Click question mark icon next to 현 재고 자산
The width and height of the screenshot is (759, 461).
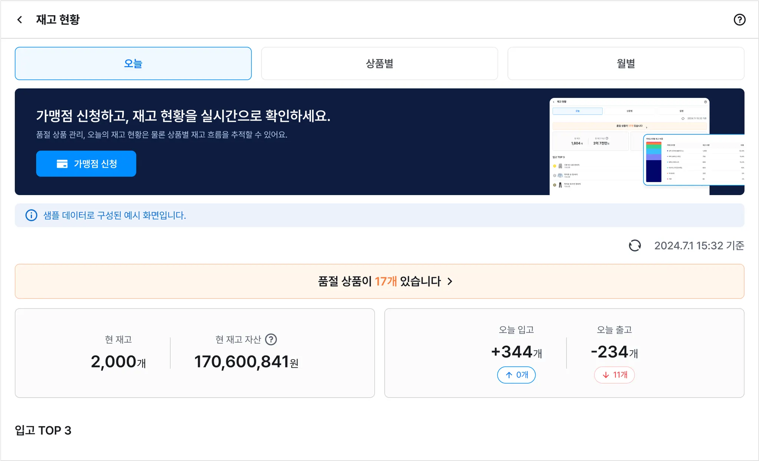pos(271,339)
